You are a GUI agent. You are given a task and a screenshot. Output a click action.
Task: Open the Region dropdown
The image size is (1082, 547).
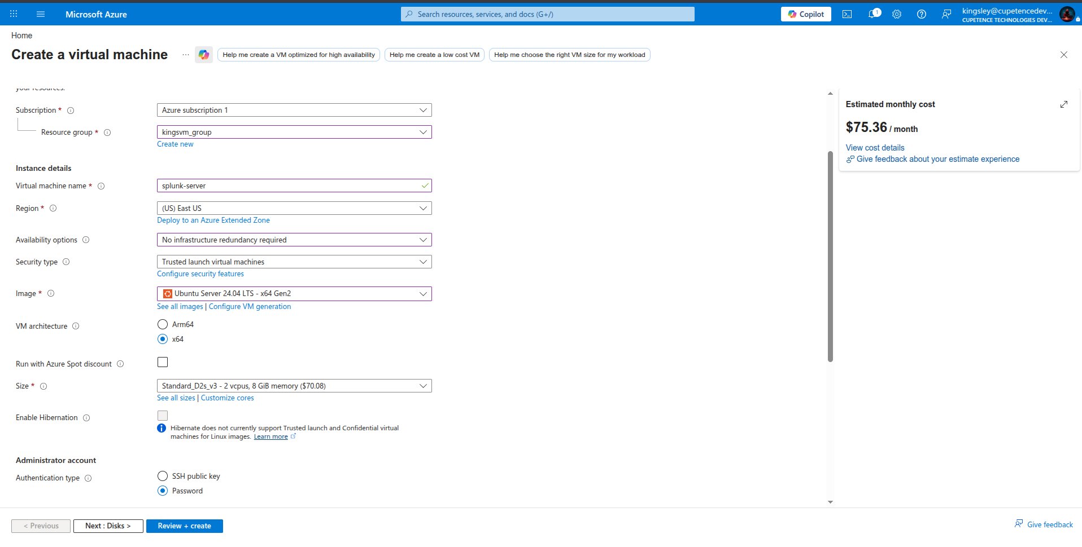(x=294, y=208)
